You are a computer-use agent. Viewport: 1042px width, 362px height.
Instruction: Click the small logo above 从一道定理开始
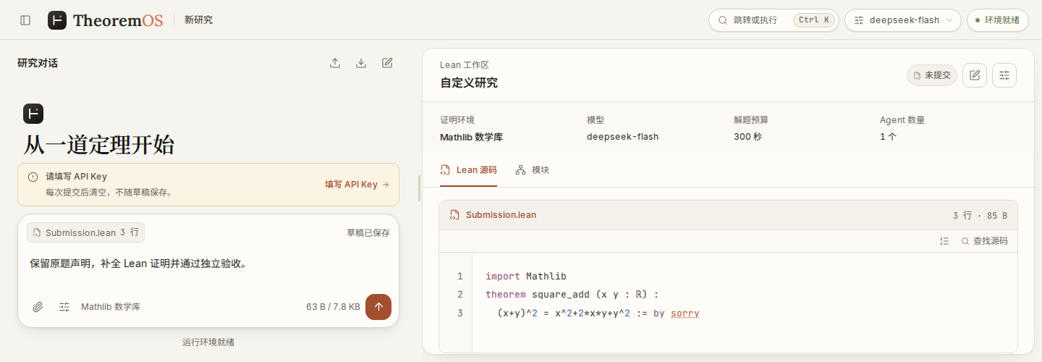pos(33,114)
